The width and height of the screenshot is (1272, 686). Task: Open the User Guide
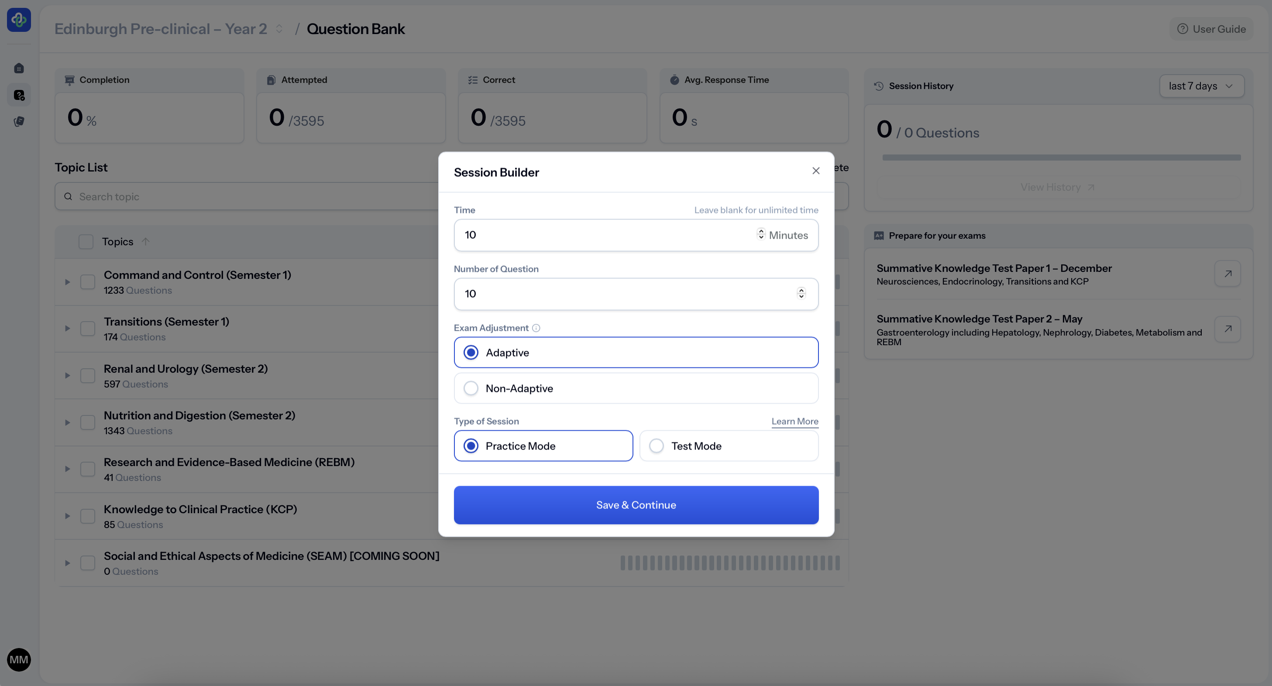[1211, 29]
